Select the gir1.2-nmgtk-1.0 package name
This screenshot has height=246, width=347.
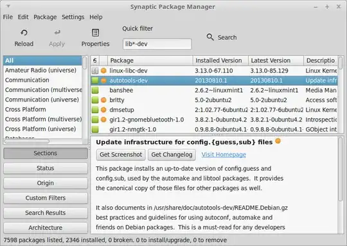(x=133, y=129)
